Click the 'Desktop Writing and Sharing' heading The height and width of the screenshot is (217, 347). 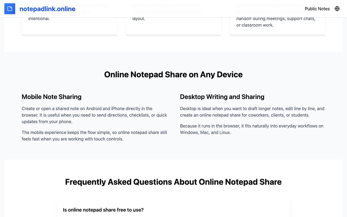[222, 97]
